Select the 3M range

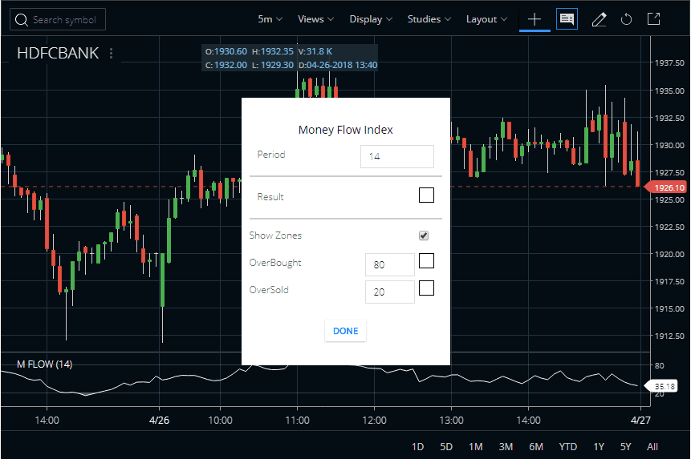point(506,447)
